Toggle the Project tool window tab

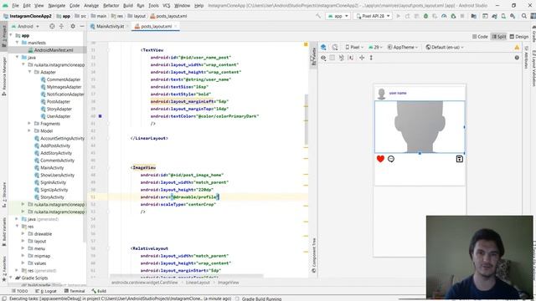pos(4,36)
